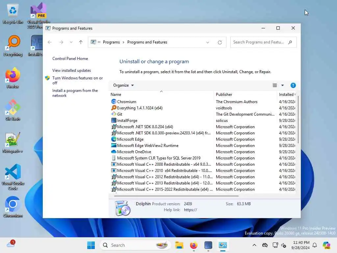Show hidden tray icons chevron
The image size is (337, 253).
tap(254, 245)
